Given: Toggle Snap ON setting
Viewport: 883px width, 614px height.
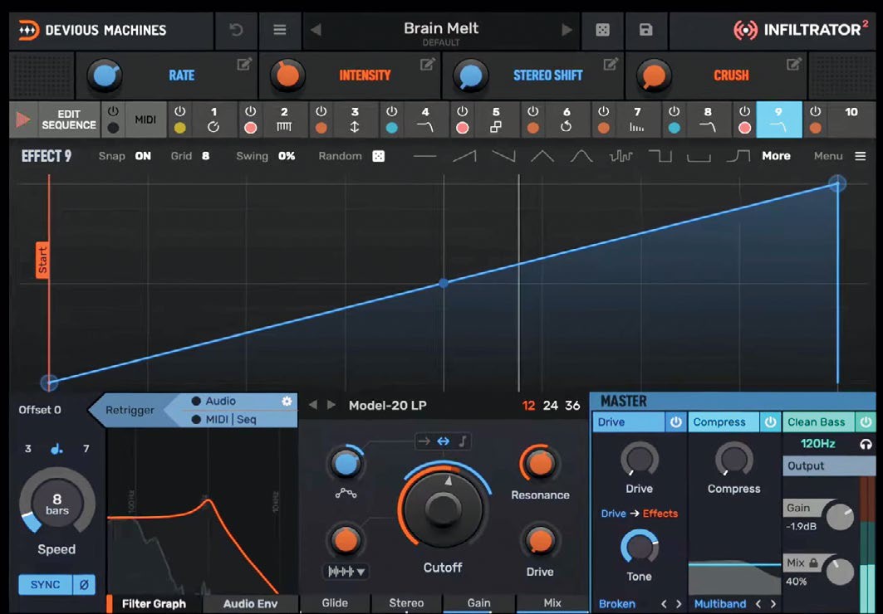Looking at the screenshot, I should (x=143, y=156).
